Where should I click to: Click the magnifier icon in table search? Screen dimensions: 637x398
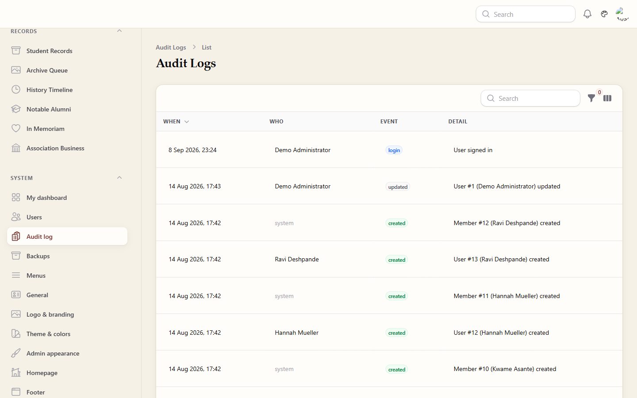coord(491,98)
